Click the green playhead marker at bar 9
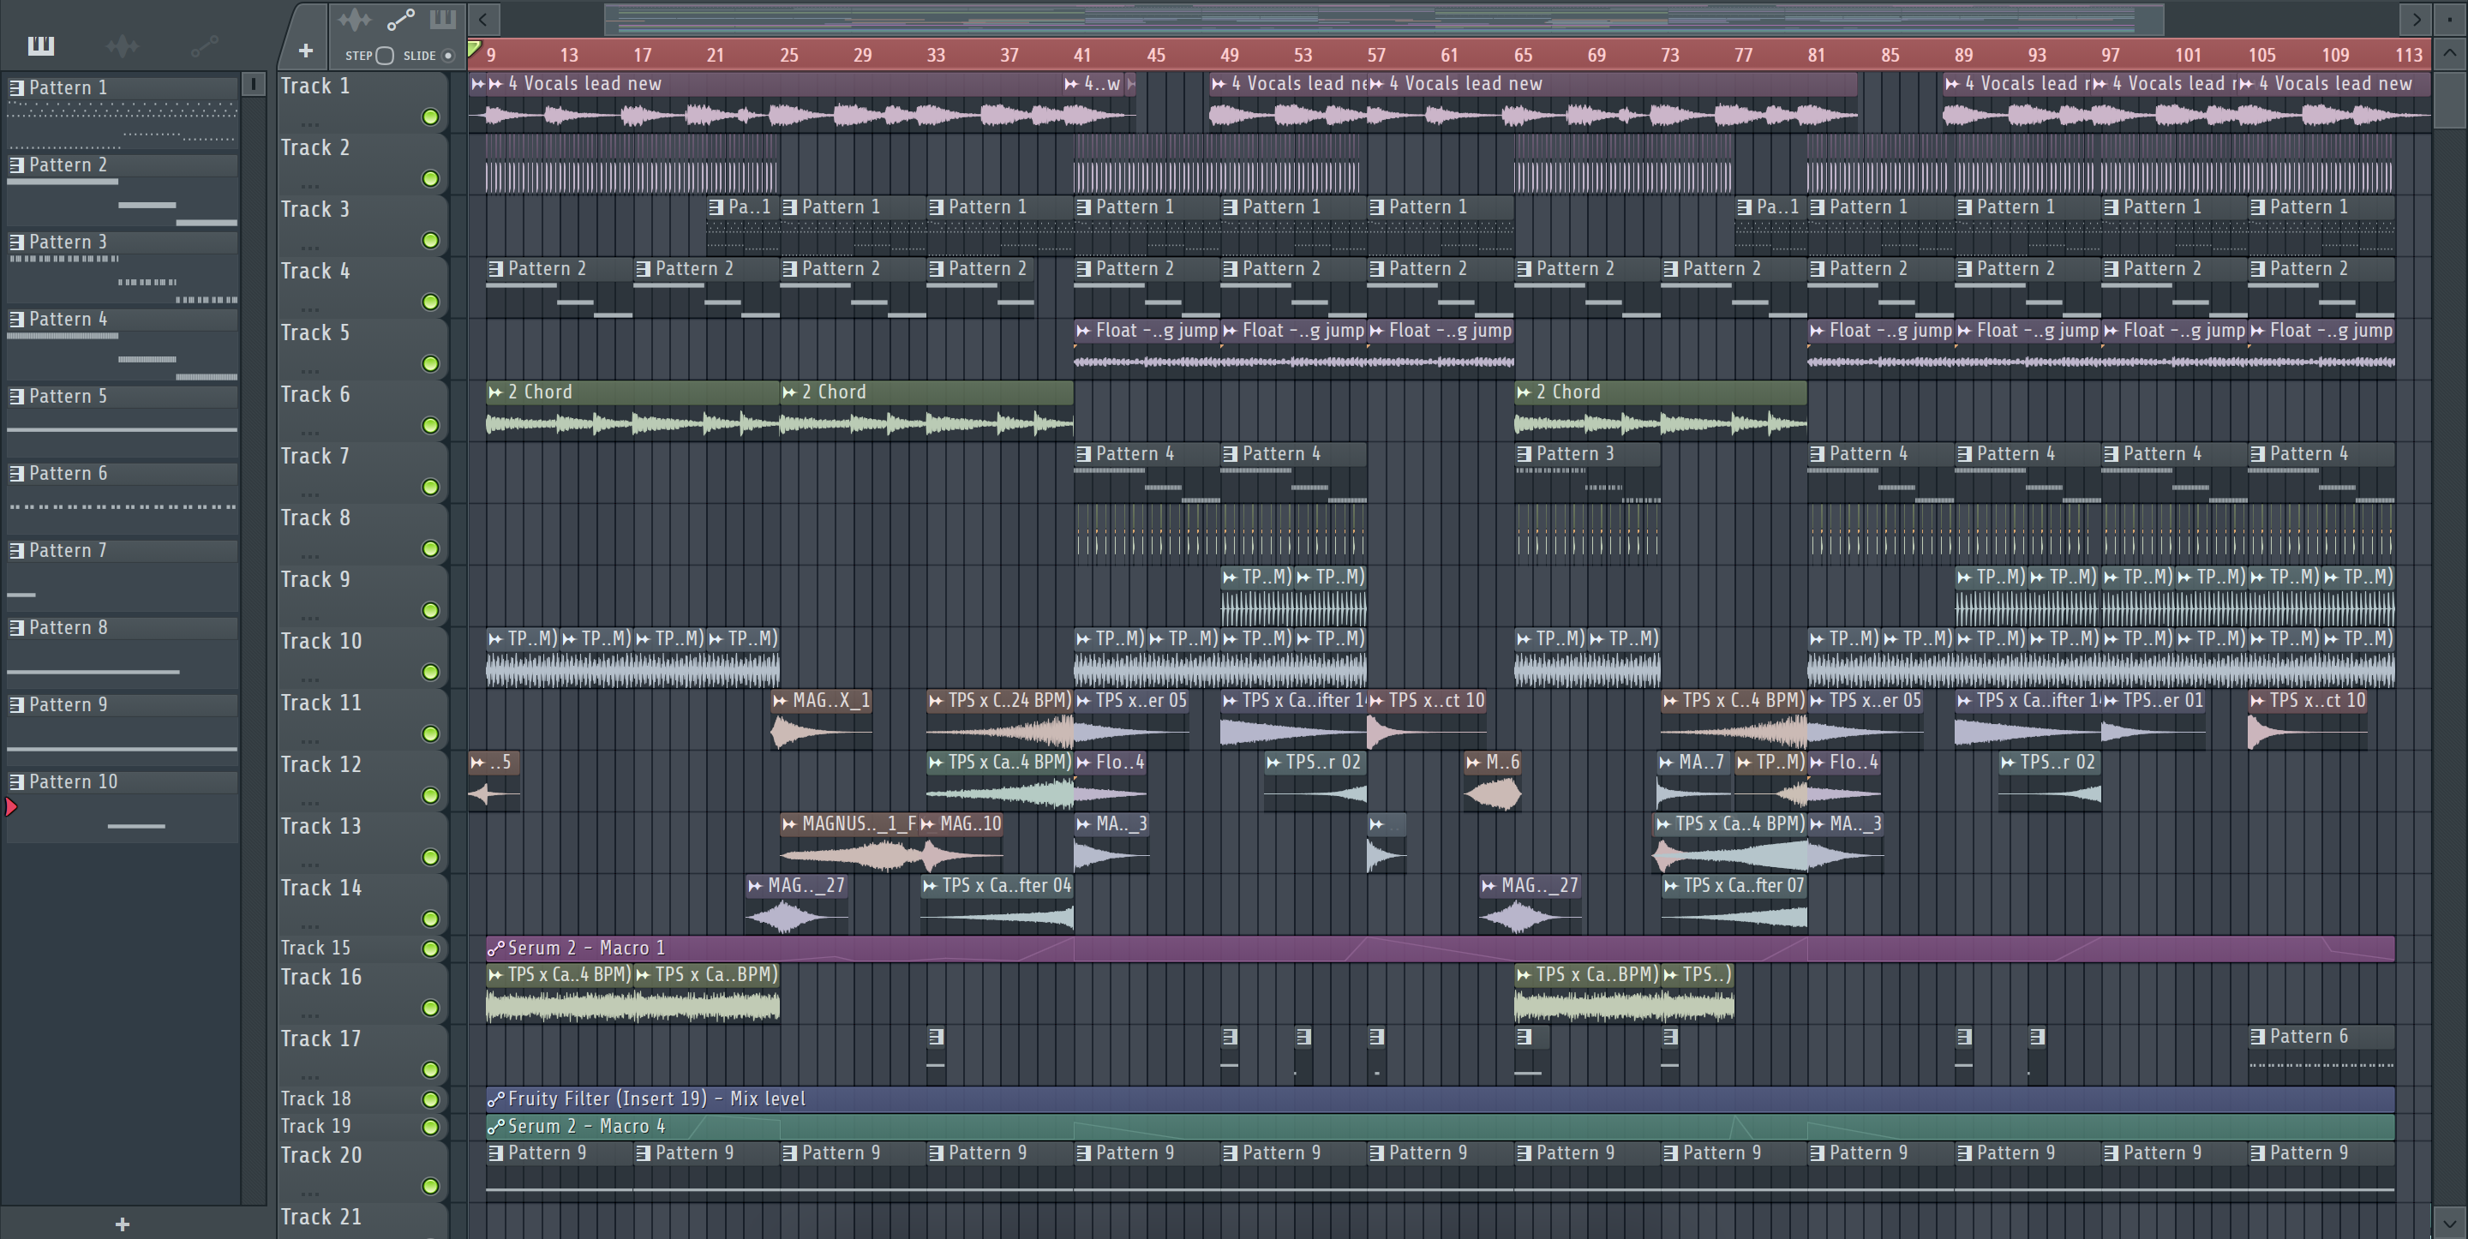This screenshot has height=1239, width=2468. click(474, 48)
